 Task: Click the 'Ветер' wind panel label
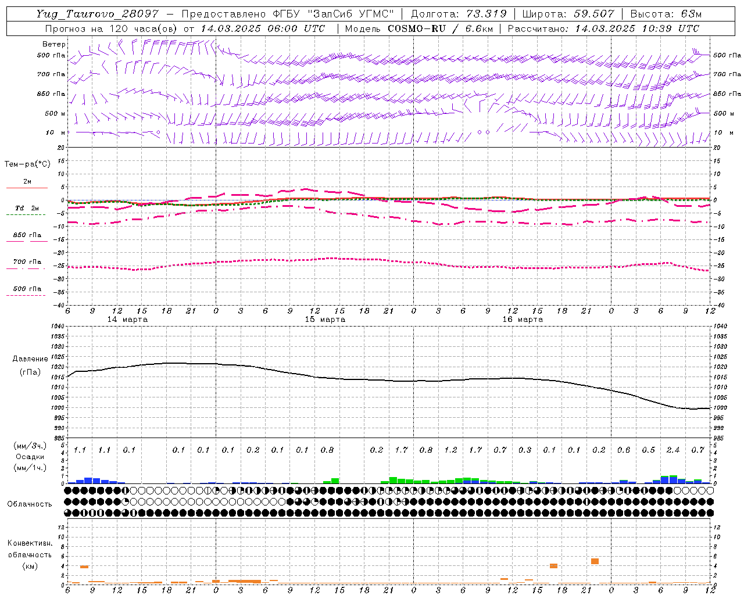(54, 44)
